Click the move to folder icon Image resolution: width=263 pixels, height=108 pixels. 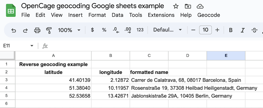pyautogui.click(x=188, y=6)
